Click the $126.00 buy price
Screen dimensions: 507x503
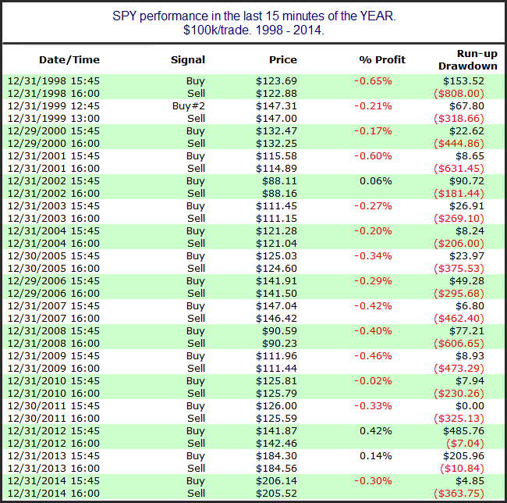tap(276, 406)
